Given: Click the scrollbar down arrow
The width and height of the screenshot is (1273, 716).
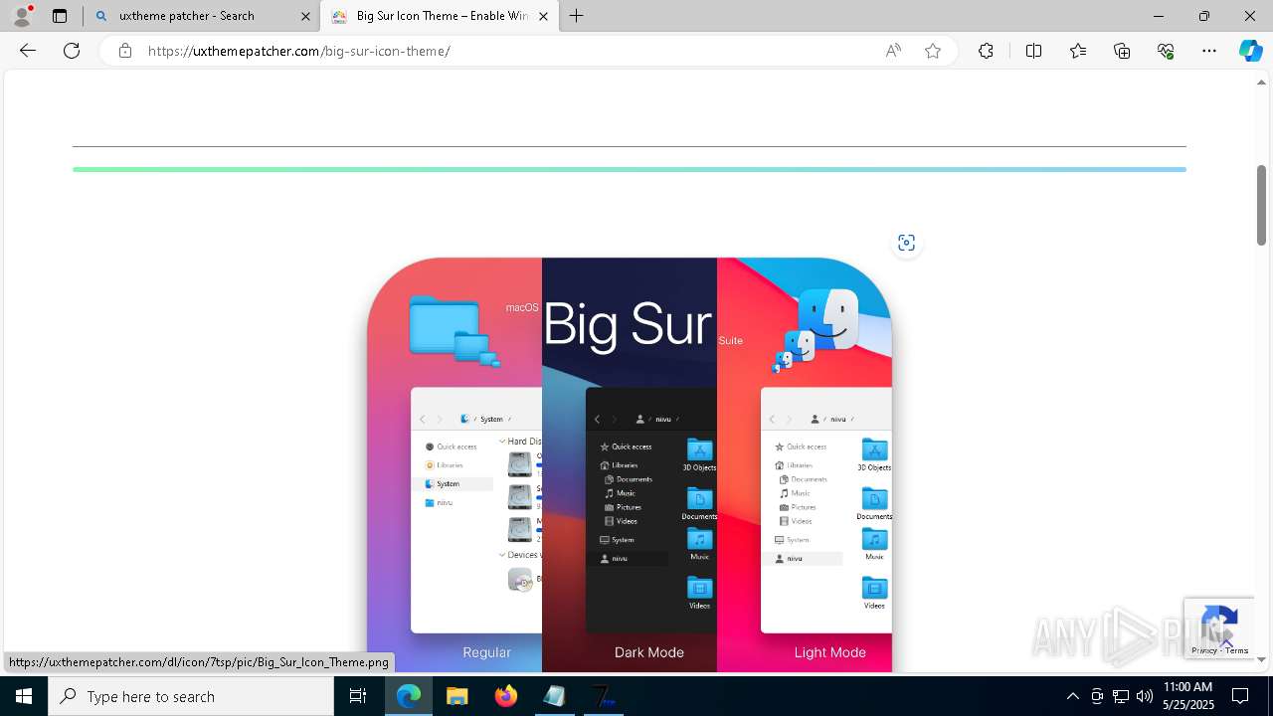Looking at the screenshot, I should pos(1261,659).
